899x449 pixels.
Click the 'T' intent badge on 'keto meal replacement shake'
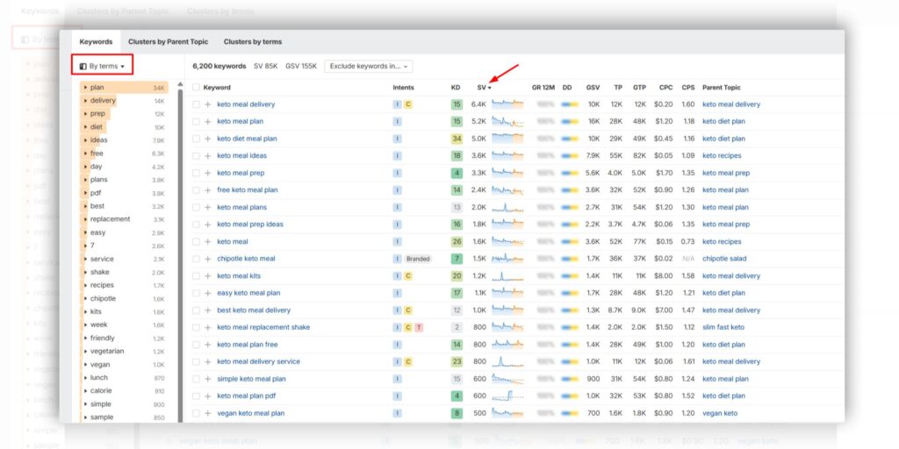click(x=419, y=328)
